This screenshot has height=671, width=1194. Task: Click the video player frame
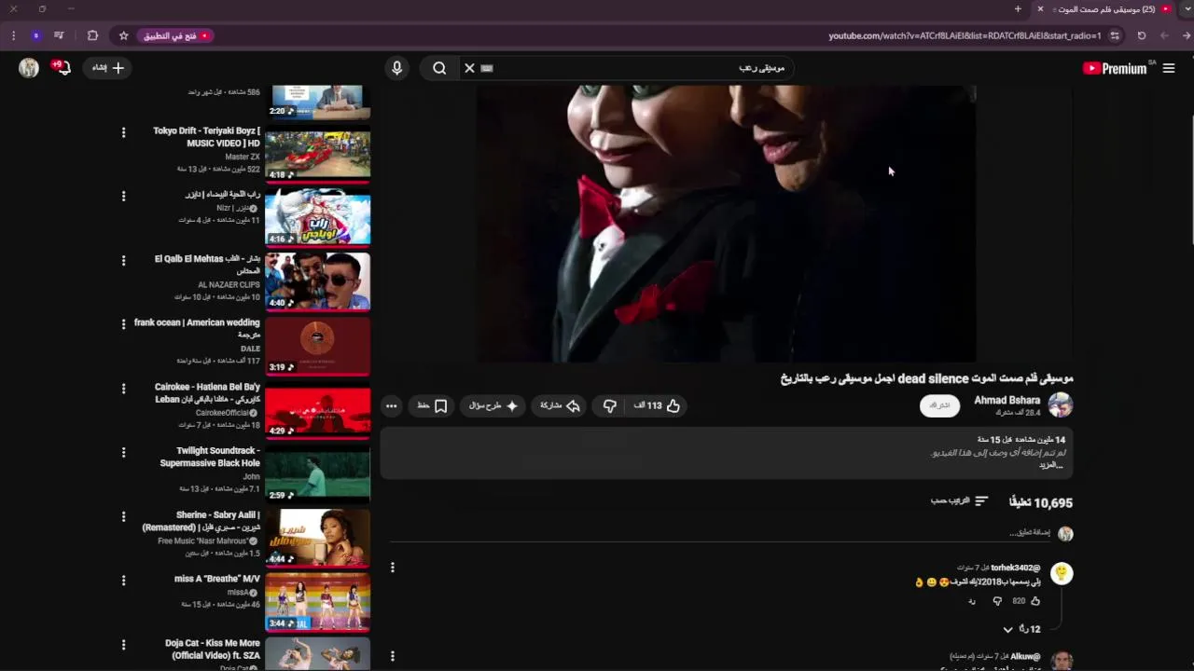coord(727,224)
